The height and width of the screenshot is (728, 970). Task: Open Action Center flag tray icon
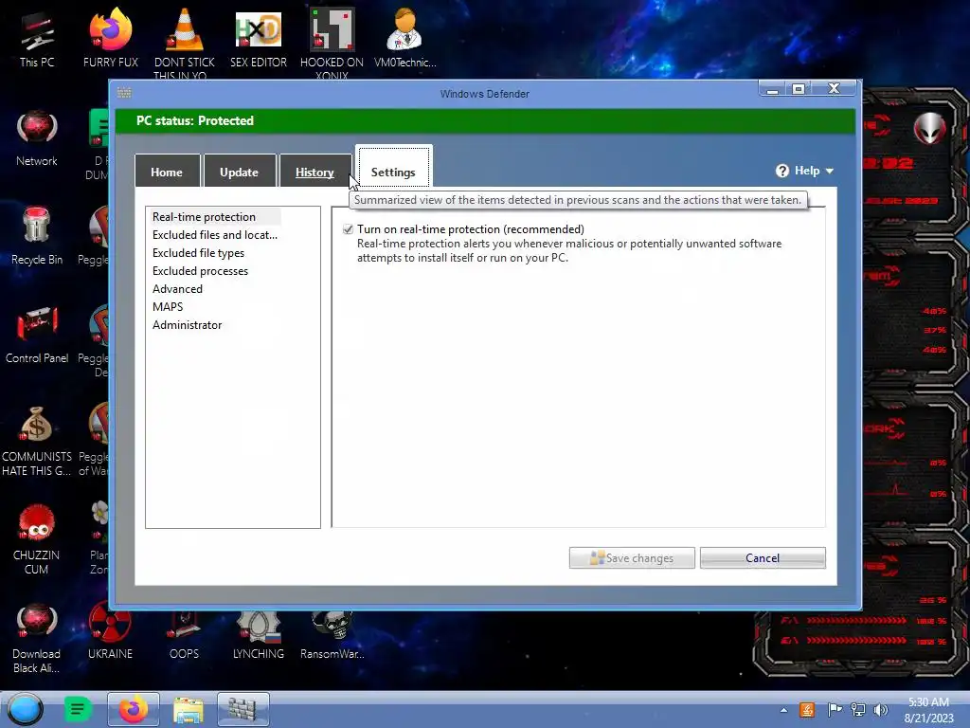[834, 710]
